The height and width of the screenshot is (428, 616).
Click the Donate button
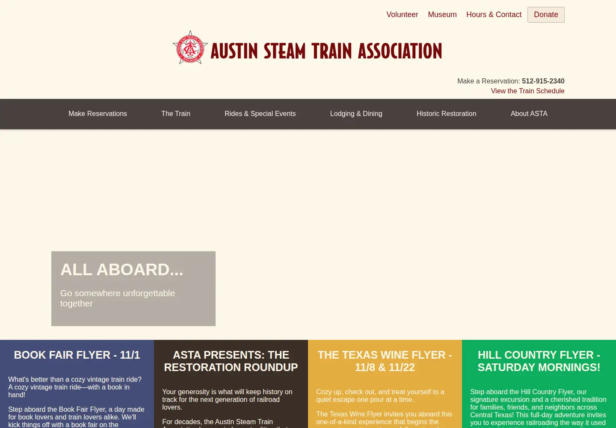(546, 15)
